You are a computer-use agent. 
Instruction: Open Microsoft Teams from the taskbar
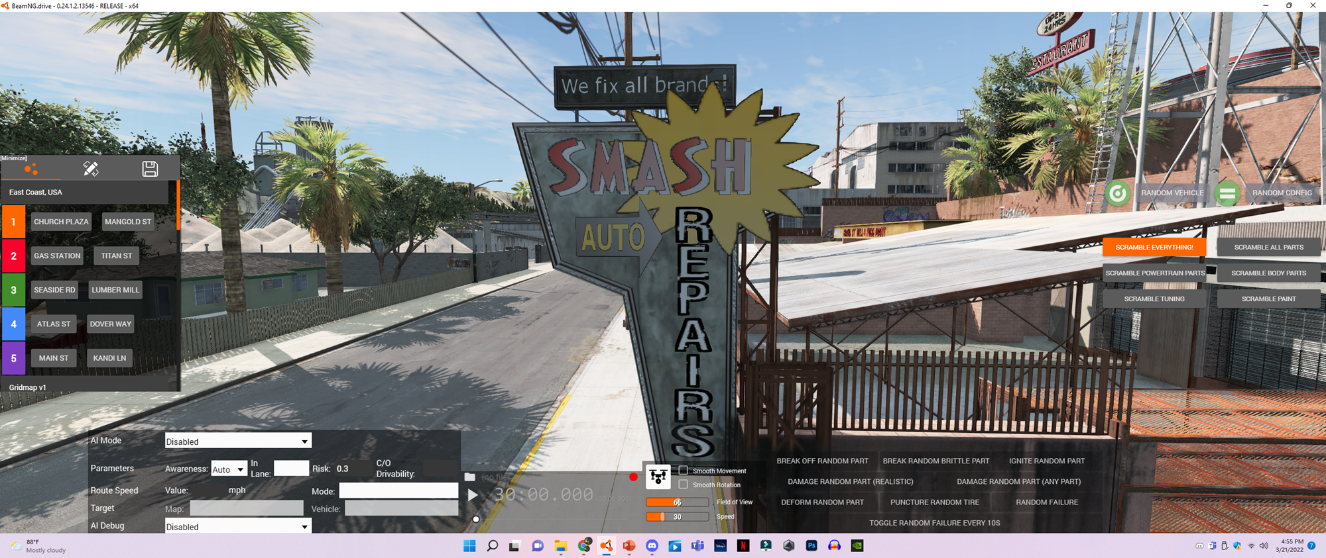coord(697,546)
